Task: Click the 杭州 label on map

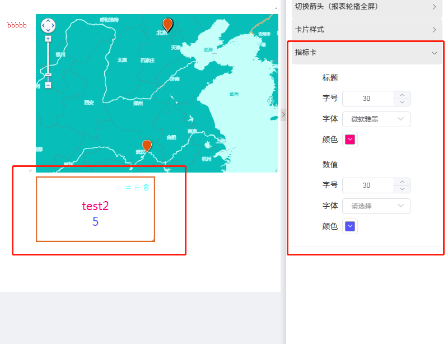Action: [206, 159]
